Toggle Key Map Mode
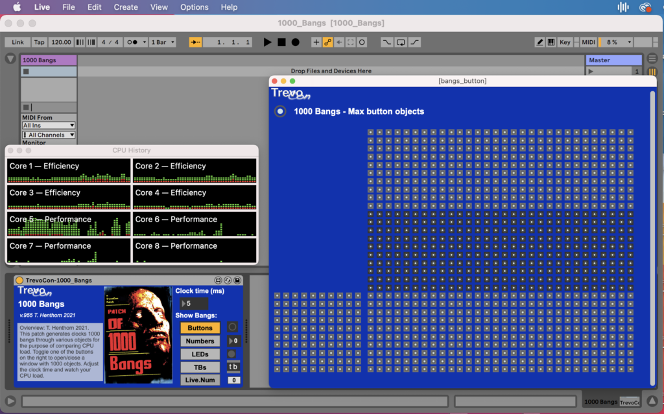664x414 pixels. pyautogui.click(x=565, y=42)
